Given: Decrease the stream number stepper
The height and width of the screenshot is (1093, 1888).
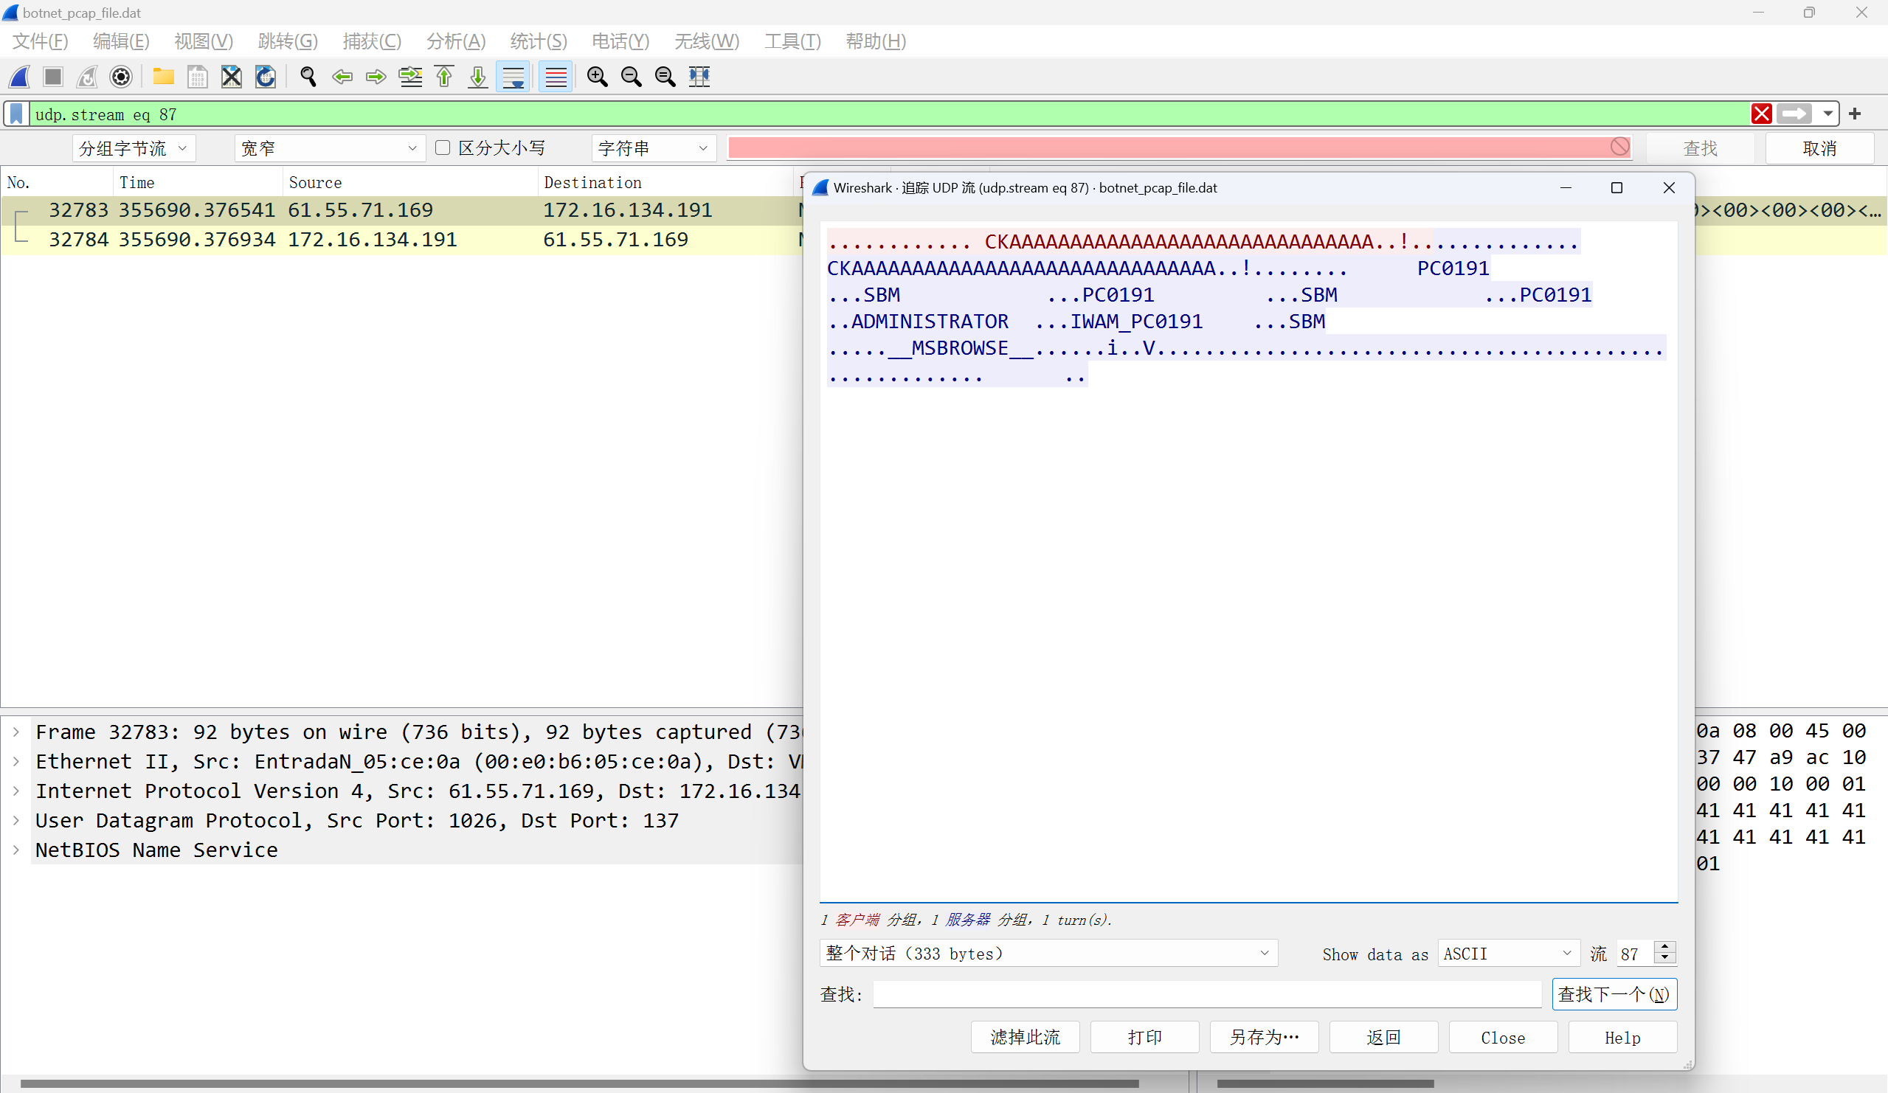Looking at the screenshot, I should pos(1664,959).
